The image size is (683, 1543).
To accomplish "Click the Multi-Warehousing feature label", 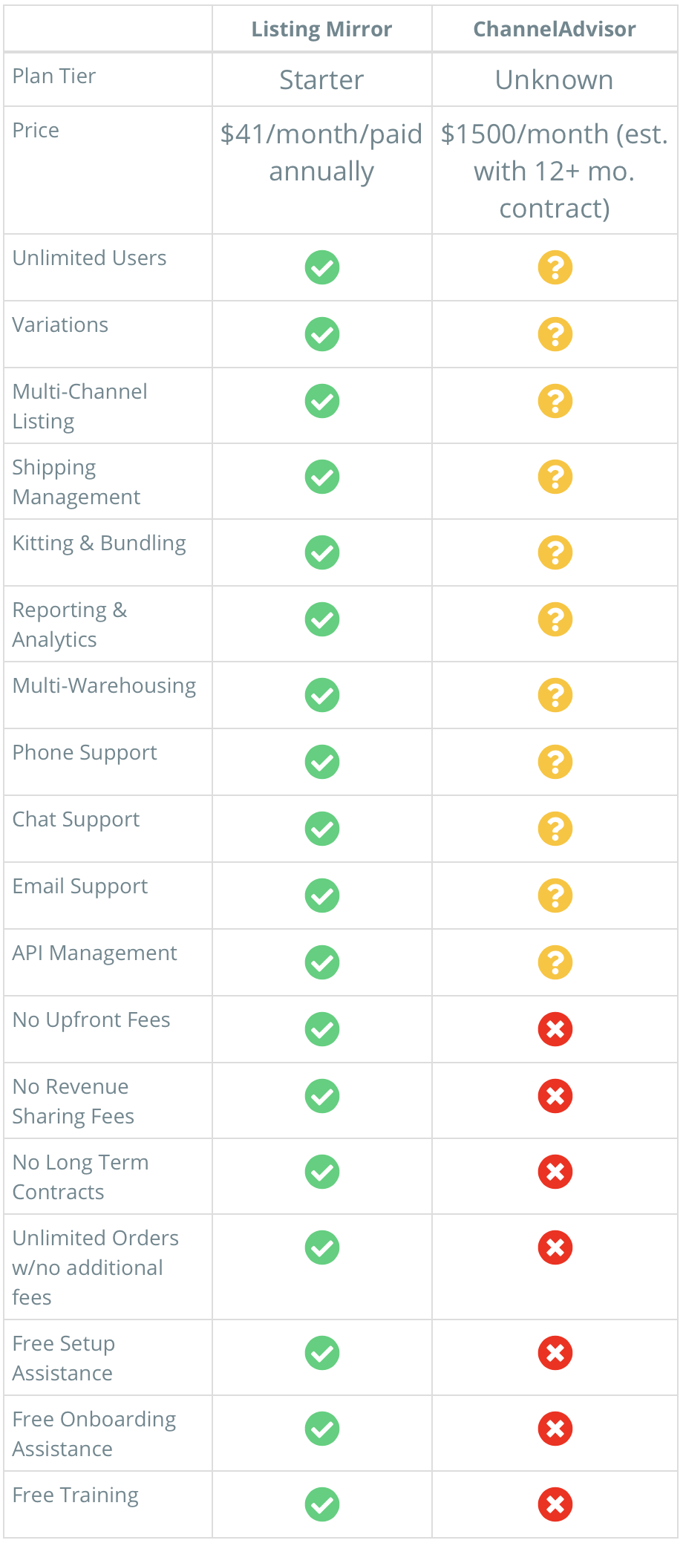I will (x=105, y=686).
